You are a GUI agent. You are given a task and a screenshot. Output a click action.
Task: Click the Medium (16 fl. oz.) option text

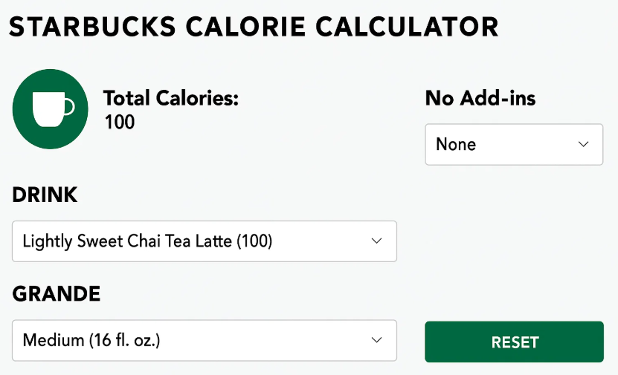91,340
